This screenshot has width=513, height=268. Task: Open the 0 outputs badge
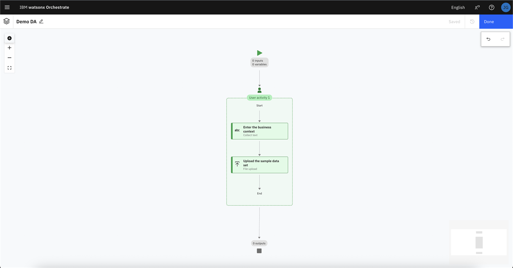coord(259,243)
